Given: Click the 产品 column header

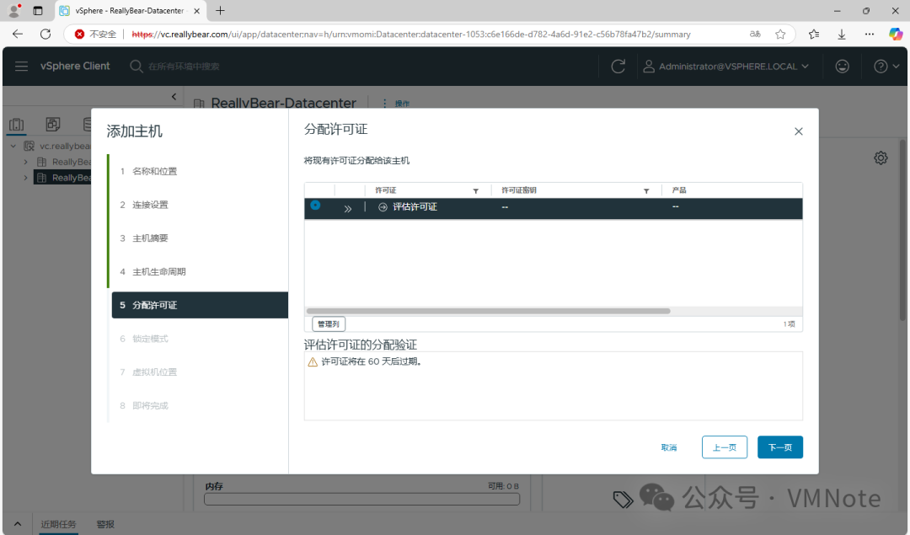Looking at the screenshot, I should (679, 190).
